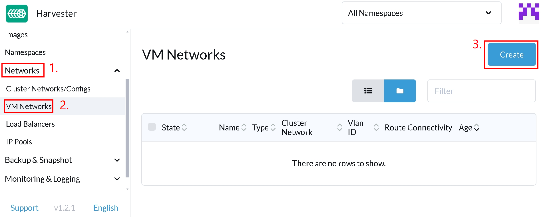Create a new VM network
This screenshot has width=541, height=217.
(512, 54)
